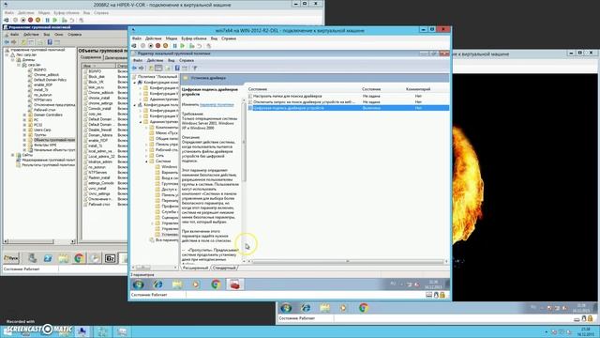Collapse Конфигурация компьютера node in policy editor
This screenshot has height=338, width=600.
[135, 83]
